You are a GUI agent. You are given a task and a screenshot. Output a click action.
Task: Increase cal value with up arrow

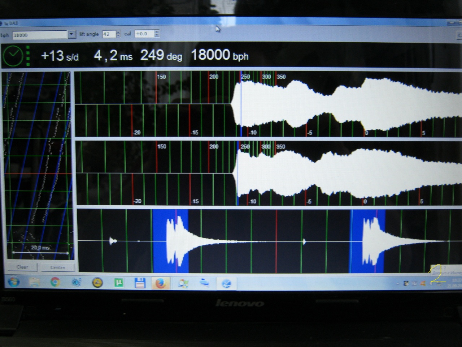point(157,32)
